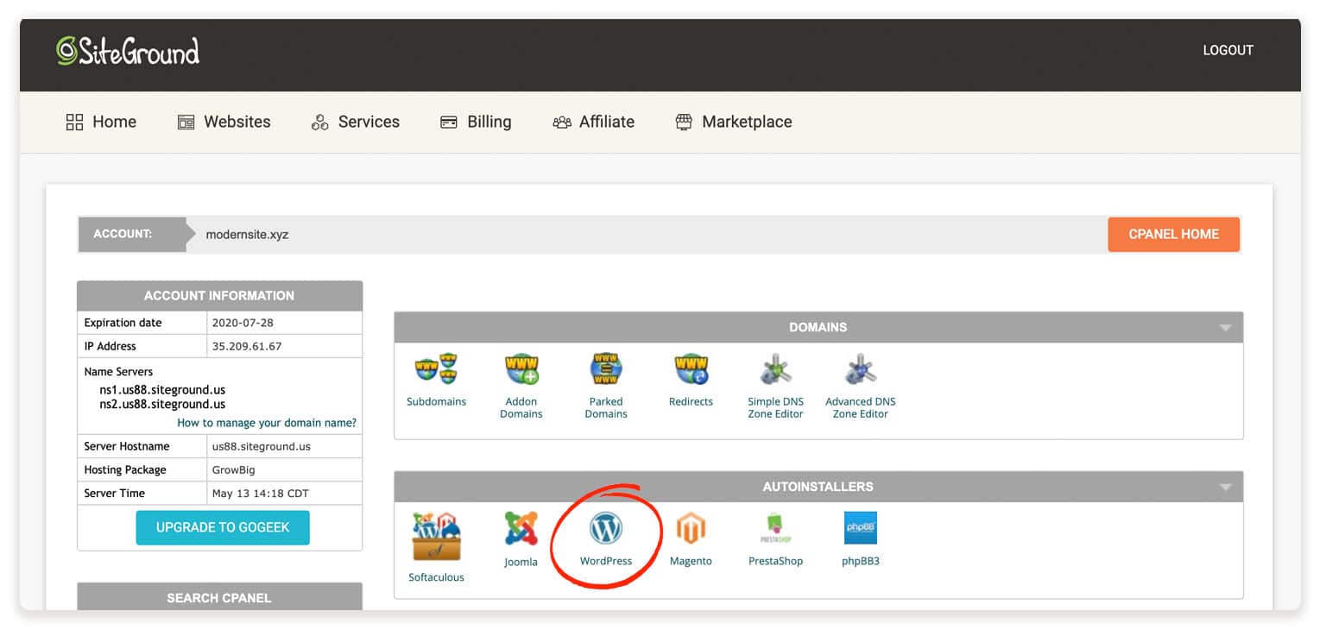Click the Redirects text link
Image resolution: width=1326 pixels, height=636 pixels.
click(691, 401)
